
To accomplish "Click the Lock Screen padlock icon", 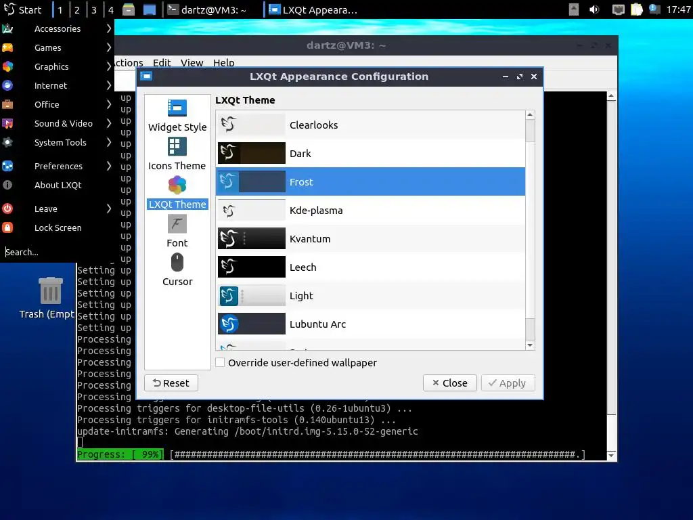I will click(x=7, y=227).
